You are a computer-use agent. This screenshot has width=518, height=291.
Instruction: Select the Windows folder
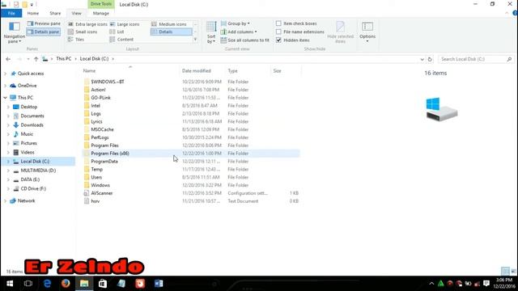(100, 185)
